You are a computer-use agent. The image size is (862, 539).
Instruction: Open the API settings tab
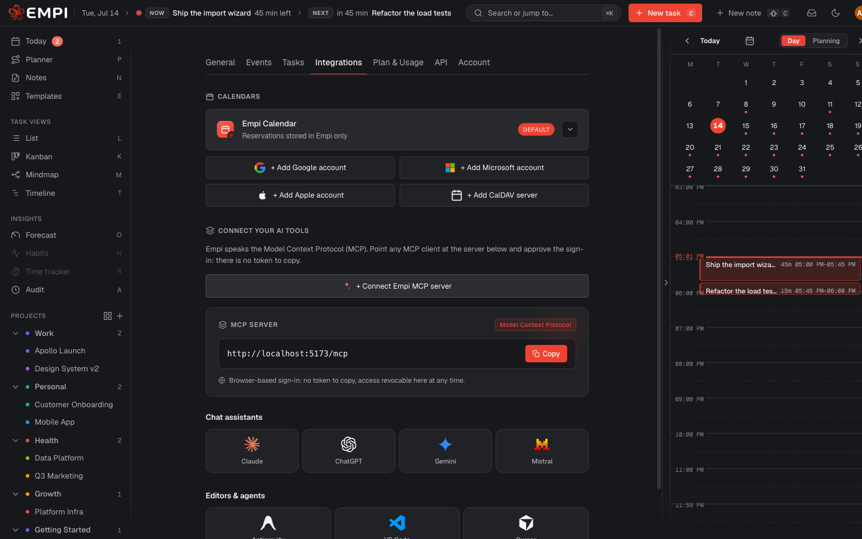441,62
